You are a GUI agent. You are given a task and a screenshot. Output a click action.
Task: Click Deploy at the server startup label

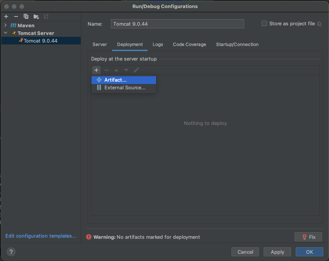pyautogui.click(x=124, y=59)
